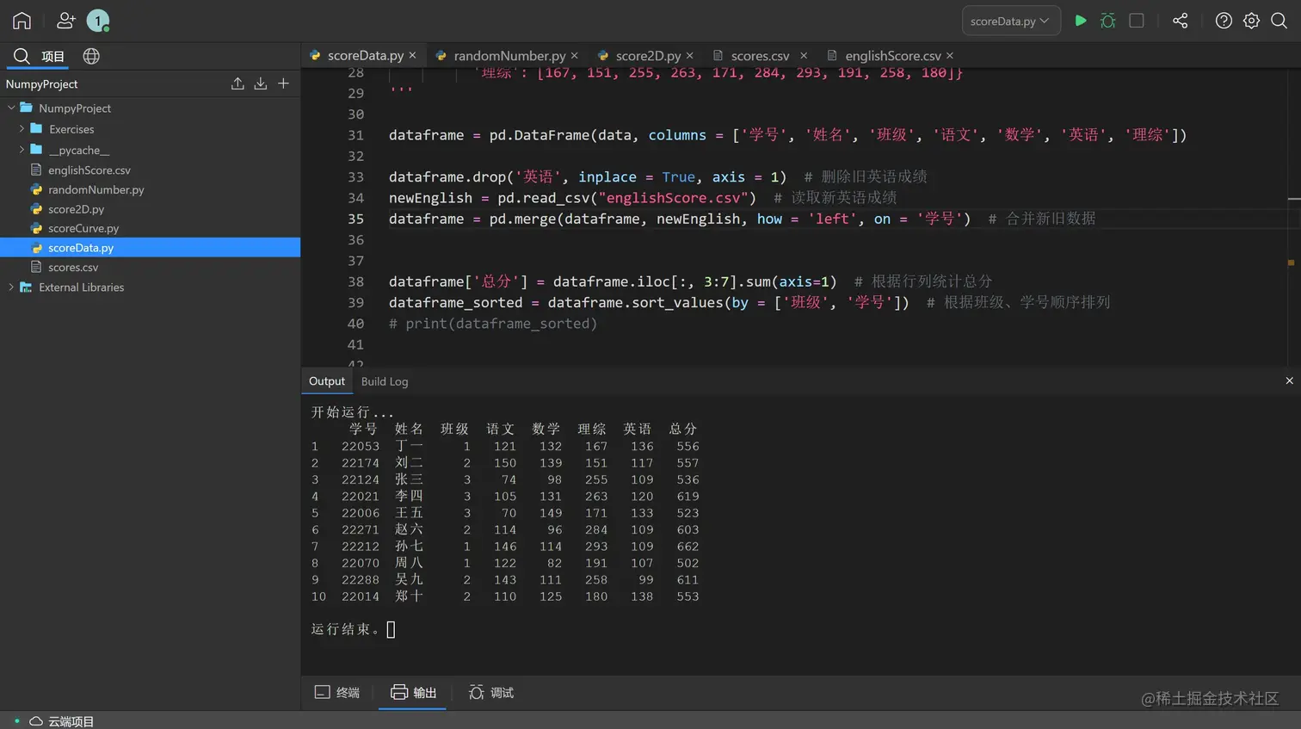Close the scoreData.py tab

click(x=413, y=55)
